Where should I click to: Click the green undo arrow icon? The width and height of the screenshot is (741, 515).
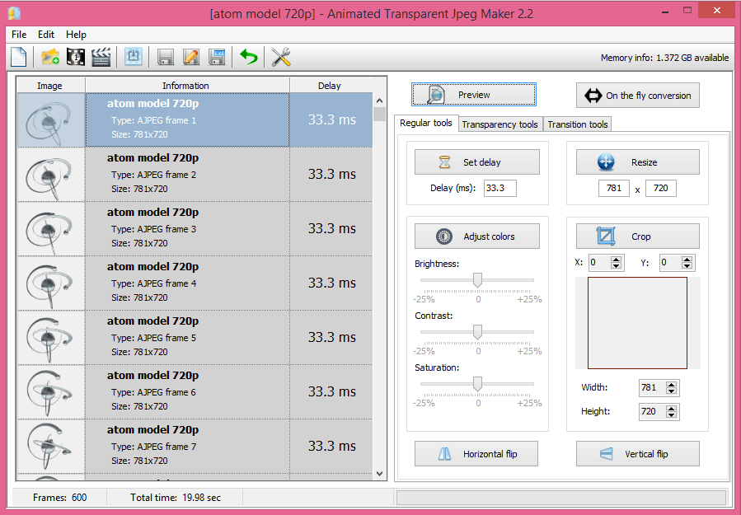[x=249, y=57]
